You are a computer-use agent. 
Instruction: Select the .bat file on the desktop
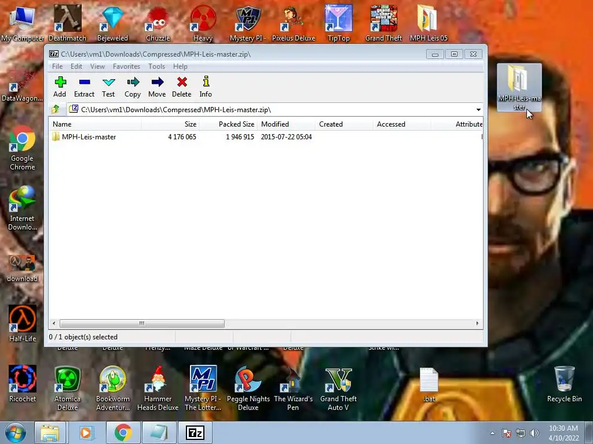tap(429, 384)
